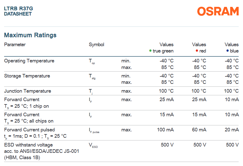243x166 pixels.
Task: Click the I F pulse symbol
Action: 94,131
